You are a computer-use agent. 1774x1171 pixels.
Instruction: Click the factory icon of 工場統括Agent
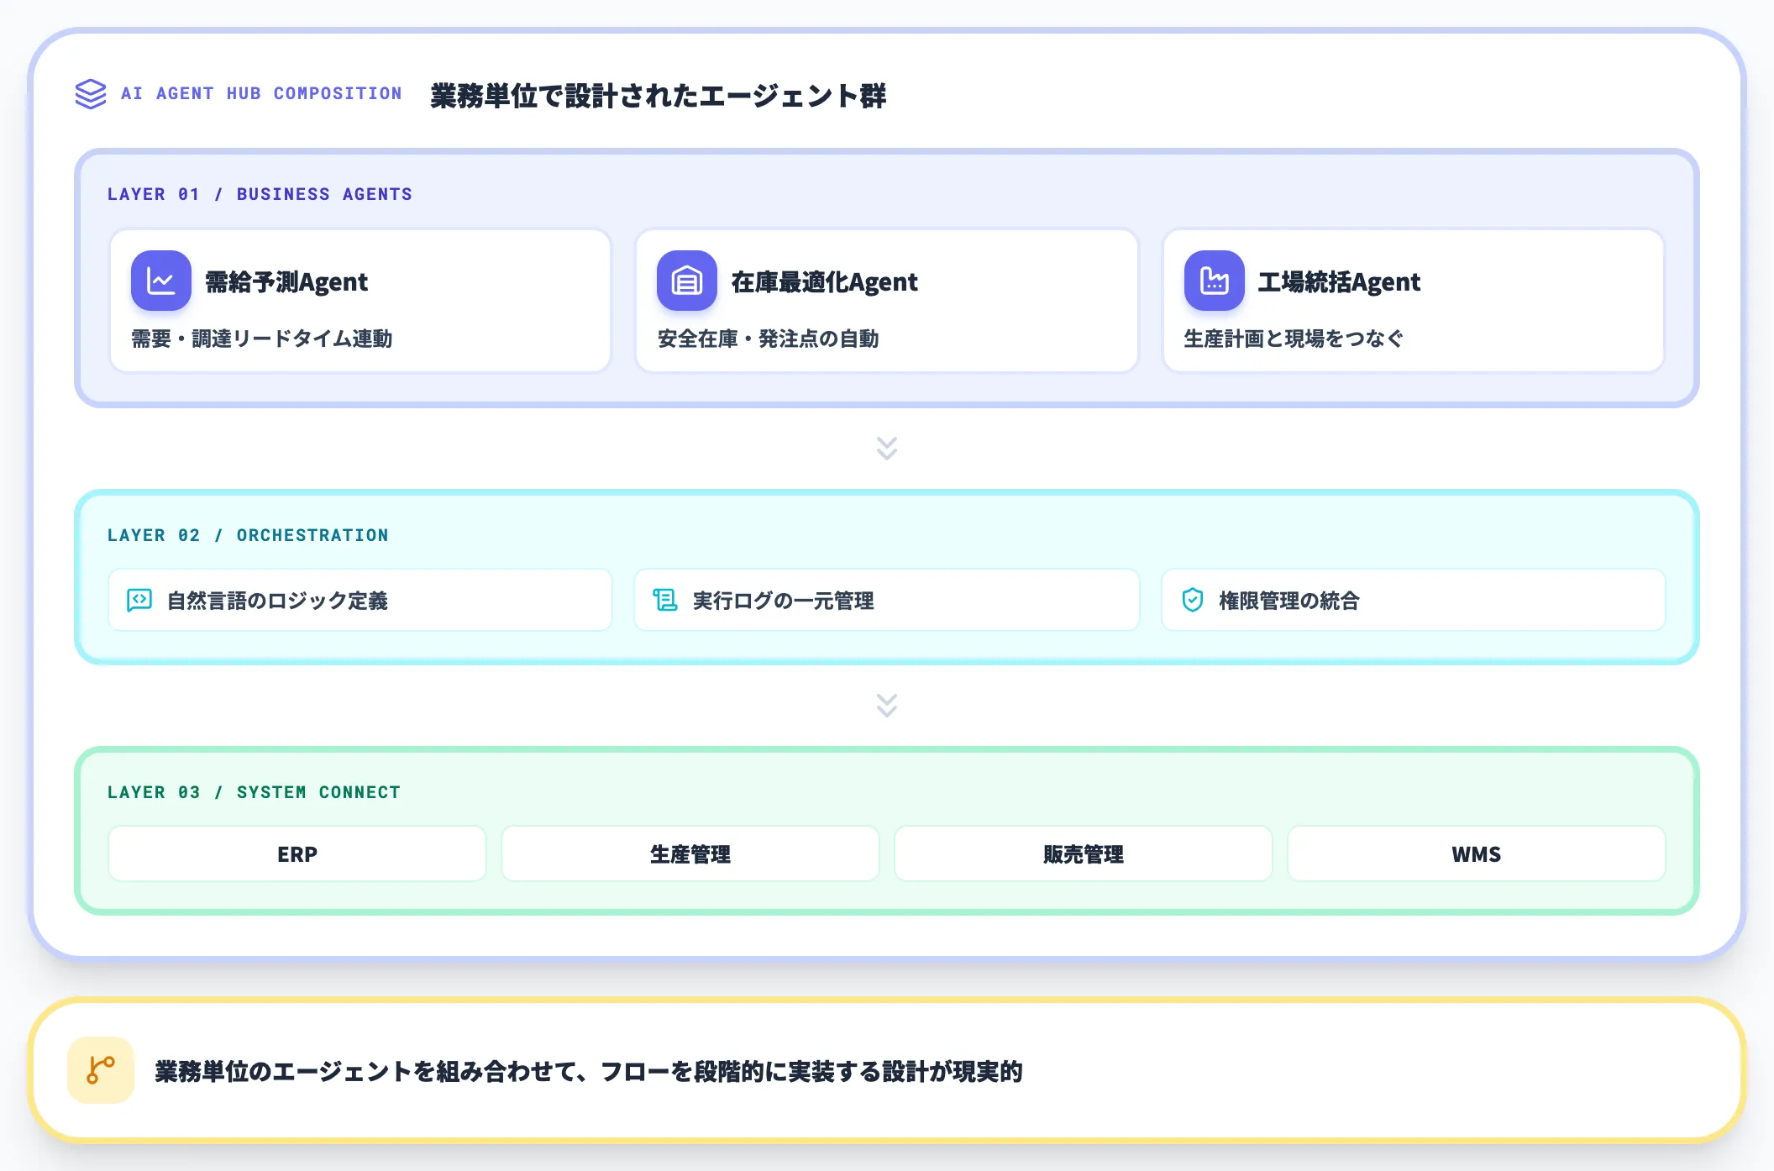(1215, 281)
